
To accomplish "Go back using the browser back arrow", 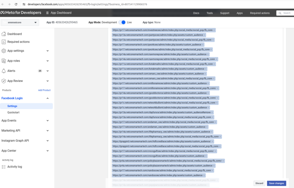I will [x=3, y=4].
